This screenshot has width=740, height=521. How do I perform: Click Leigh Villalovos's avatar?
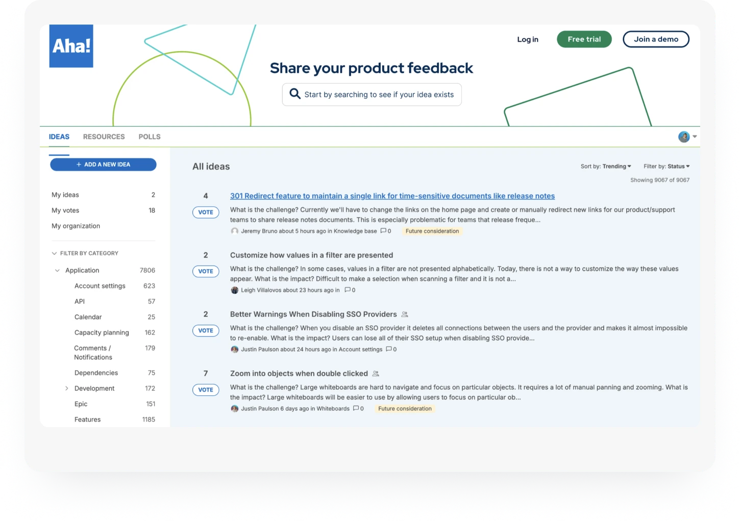click(235, 290)
